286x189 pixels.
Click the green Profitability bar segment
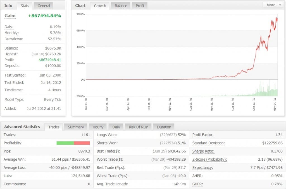(x=65, y=143)
